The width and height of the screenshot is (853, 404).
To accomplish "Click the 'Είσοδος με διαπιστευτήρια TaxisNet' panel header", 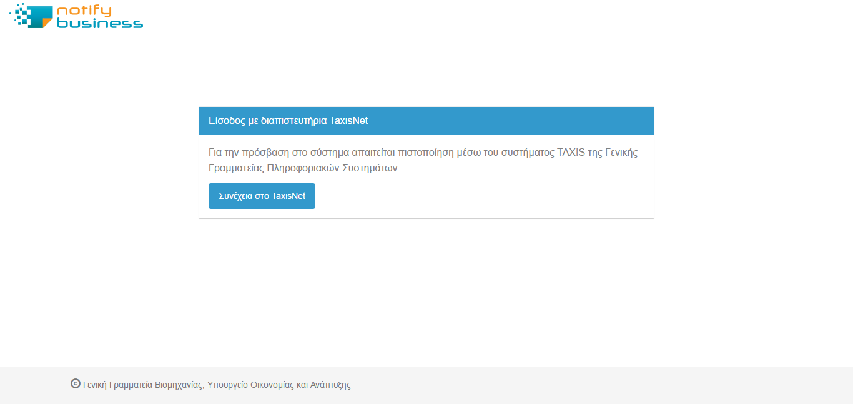I will tap(426, 121).
